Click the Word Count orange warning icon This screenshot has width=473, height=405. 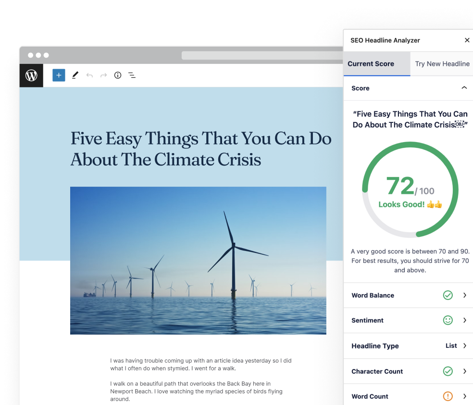click(x=448, y=396)
